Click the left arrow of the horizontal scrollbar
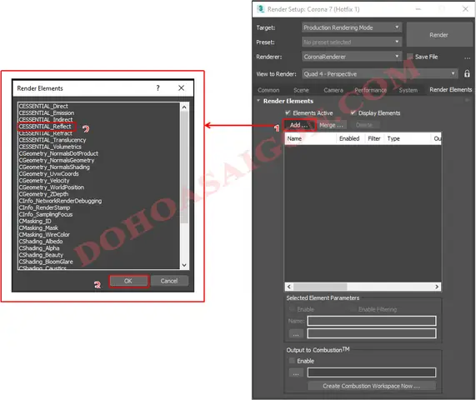The image size is (476, 400). click(289, 287)
